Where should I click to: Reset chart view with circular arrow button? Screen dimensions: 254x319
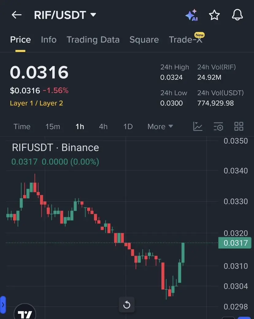tap(127, 305)
